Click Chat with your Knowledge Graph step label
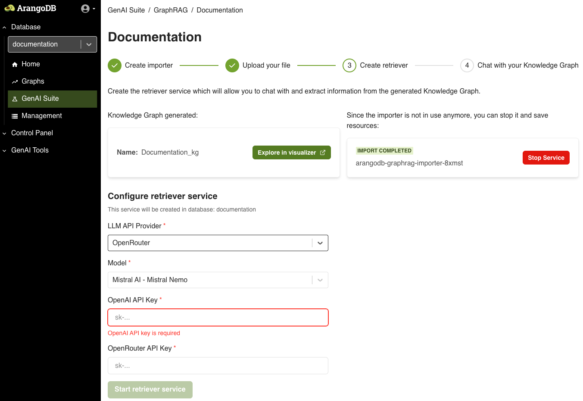The image size is (583, 401). click(x=528, y=65)
